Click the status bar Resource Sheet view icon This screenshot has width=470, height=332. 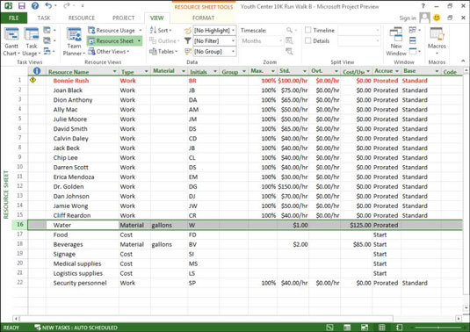[382, 328]
